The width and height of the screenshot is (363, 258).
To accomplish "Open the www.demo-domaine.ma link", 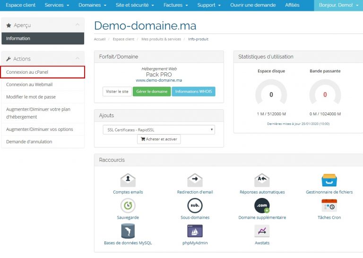I will (159, 80).
